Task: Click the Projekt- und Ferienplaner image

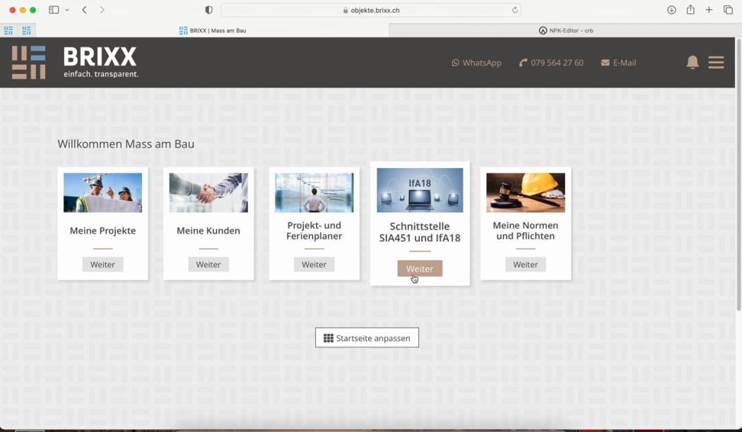Action: click(314, 193)
